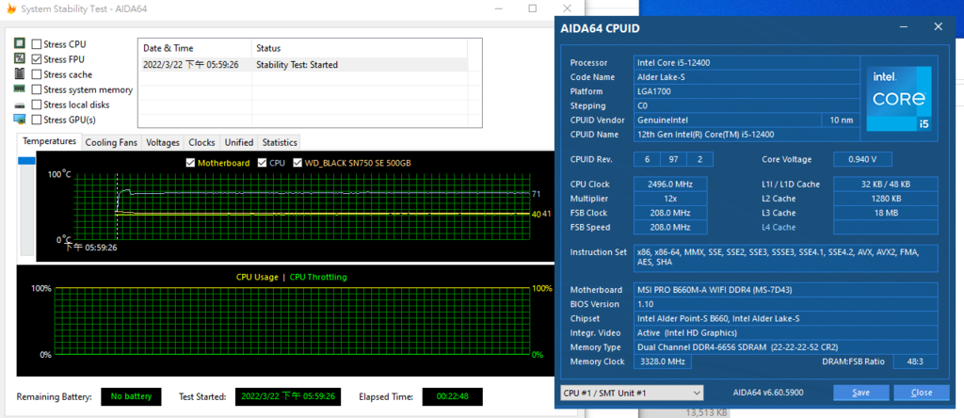Click the DRAM:FSB Ratio value 48:3
The height and width of the screenshot is (418, 964).
click(915, 362)
